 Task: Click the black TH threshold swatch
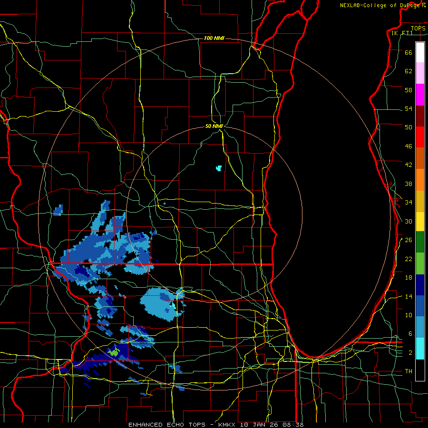pos(420,370)
